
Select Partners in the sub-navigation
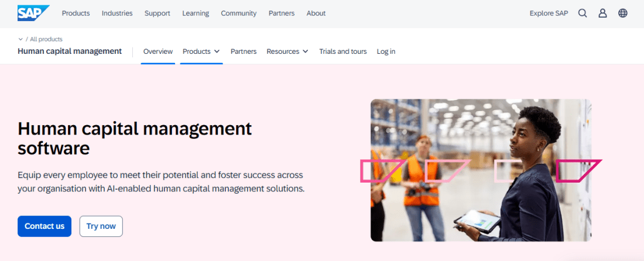(x=244, y=51)
